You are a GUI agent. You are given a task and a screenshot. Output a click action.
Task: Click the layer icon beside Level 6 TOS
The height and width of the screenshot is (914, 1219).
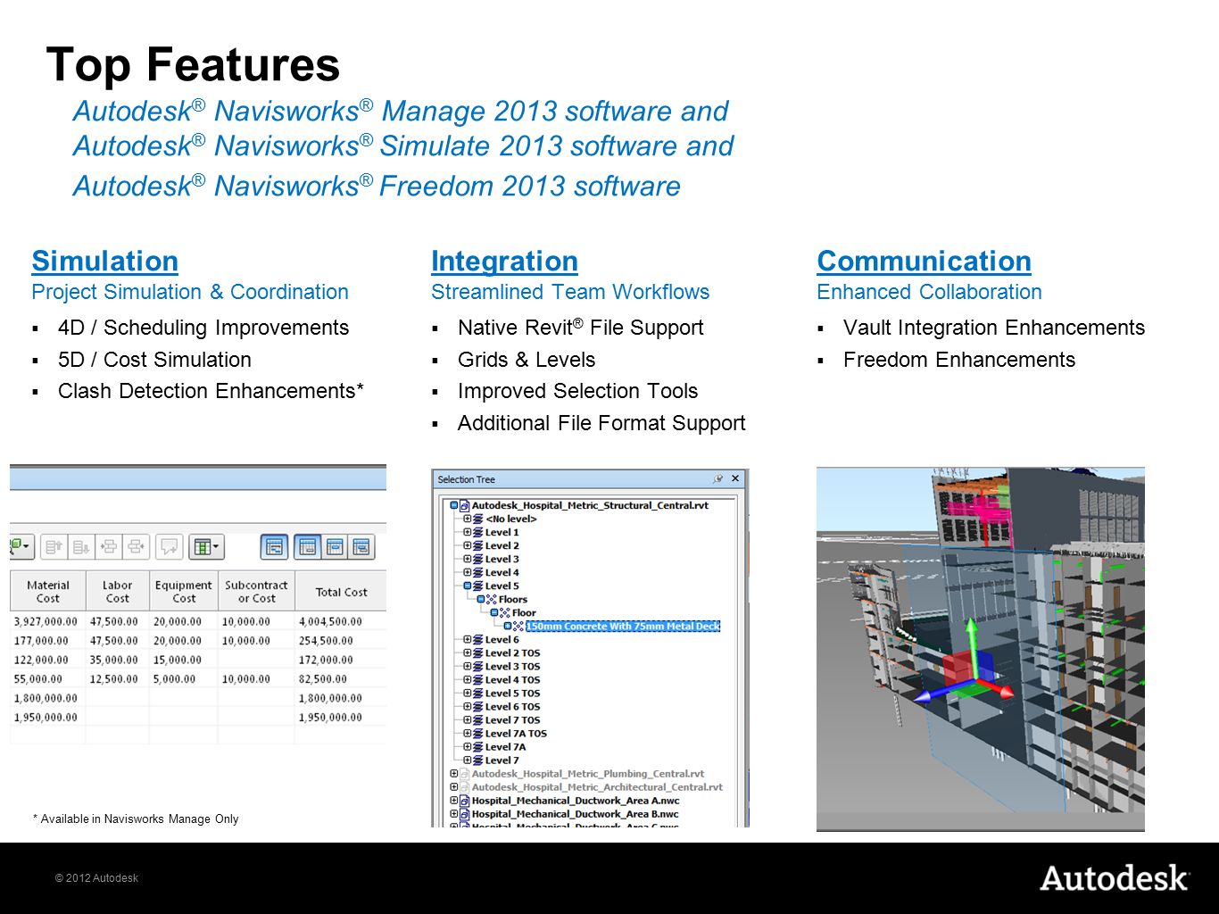[x=477, y=706]
